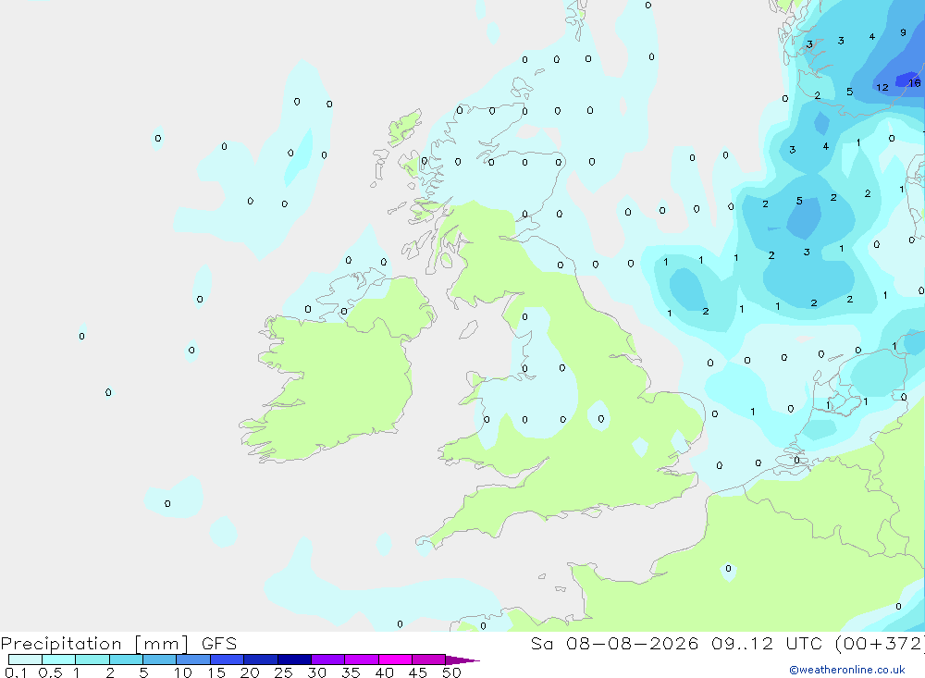
Task: Click the 0.1–0.5 mm legend color box
Action: tap(25, 660)
